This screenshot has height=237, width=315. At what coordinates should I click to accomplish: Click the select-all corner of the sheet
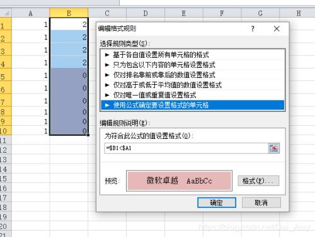(6, 13)
